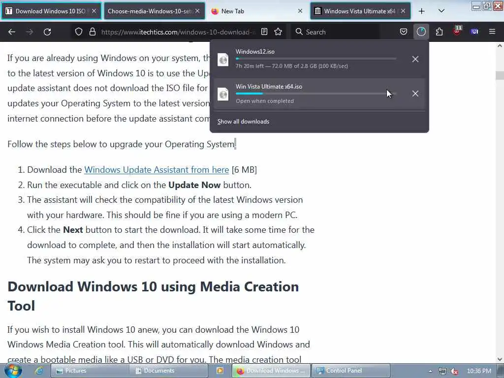
Task: Click the Download Windows 10 using Media Creation heading
Action: click(x=153, y=296)
